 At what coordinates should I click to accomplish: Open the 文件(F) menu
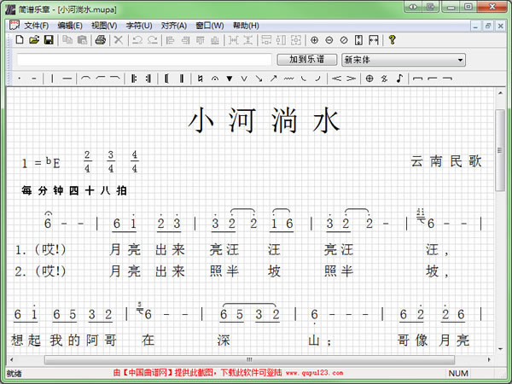coord(37,25)
